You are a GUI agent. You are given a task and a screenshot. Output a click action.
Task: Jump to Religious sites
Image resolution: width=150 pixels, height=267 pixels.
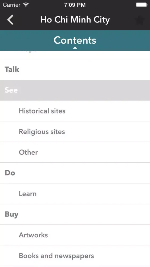coord(75,132)
